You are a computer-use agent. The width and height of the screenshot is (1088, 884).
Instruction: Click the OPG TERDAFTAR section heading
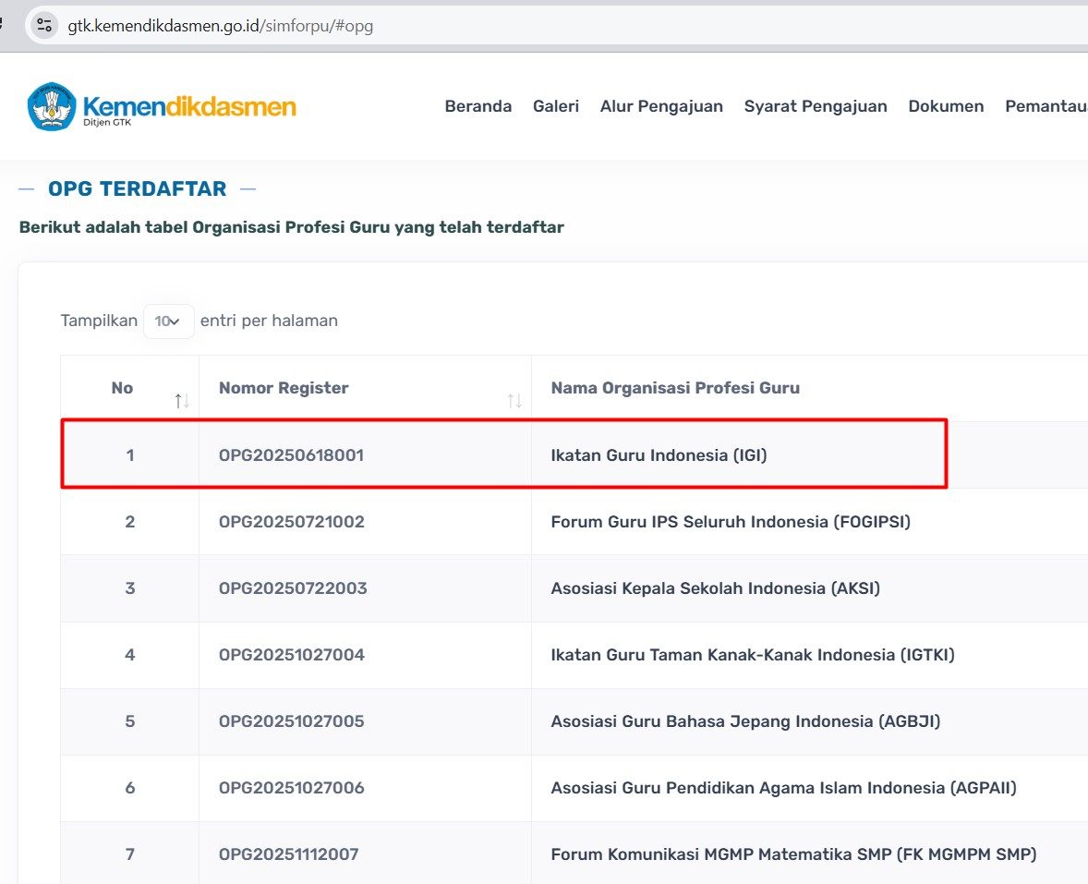[138, 188]
